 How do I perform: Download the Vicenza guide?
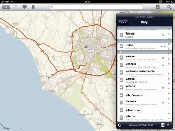pos(121,103)
